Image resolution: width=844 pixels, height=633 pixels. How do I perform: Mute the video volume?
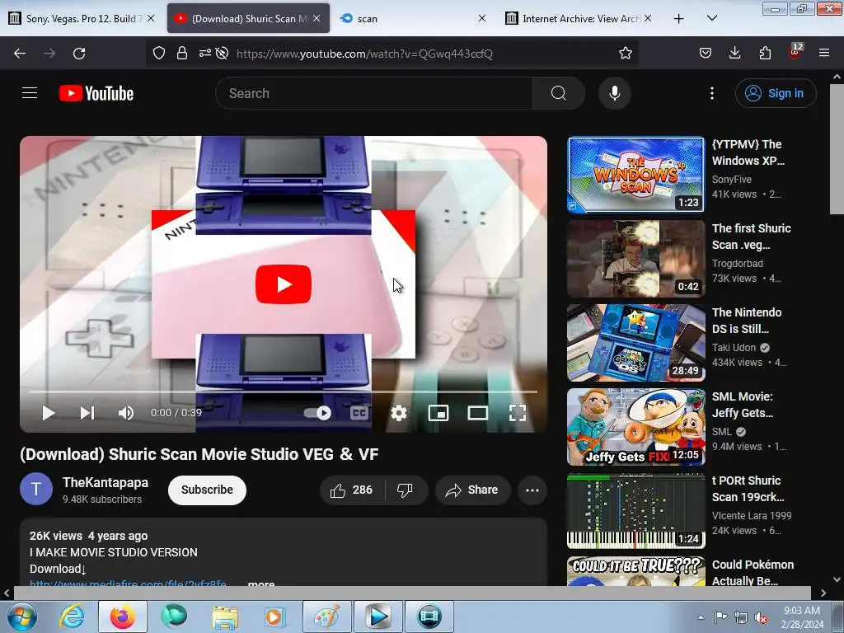126,413
